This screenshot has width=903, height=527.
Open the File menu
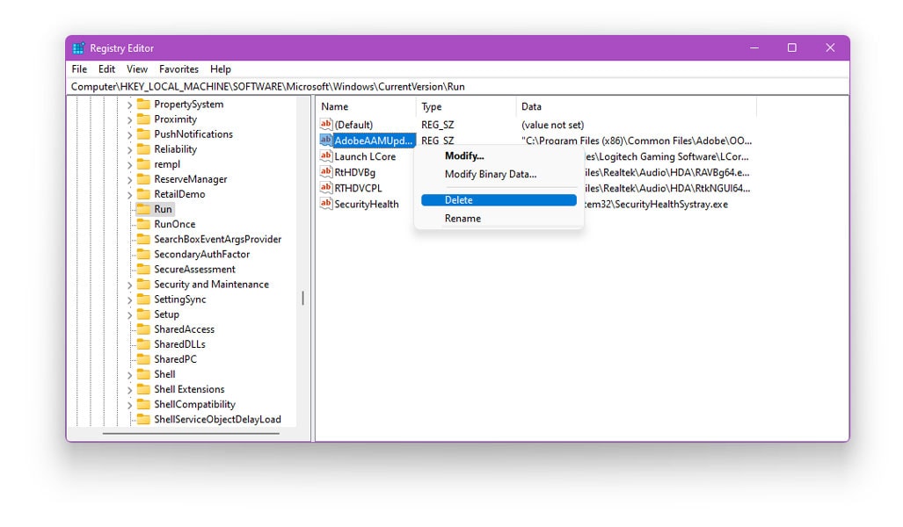[79, 69]
